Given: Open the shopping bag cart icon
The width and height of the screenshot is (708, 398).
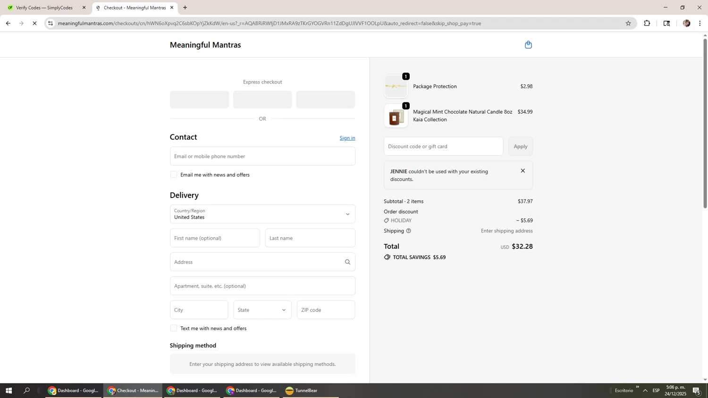Looking at the screenshot, I should point(528,45).
